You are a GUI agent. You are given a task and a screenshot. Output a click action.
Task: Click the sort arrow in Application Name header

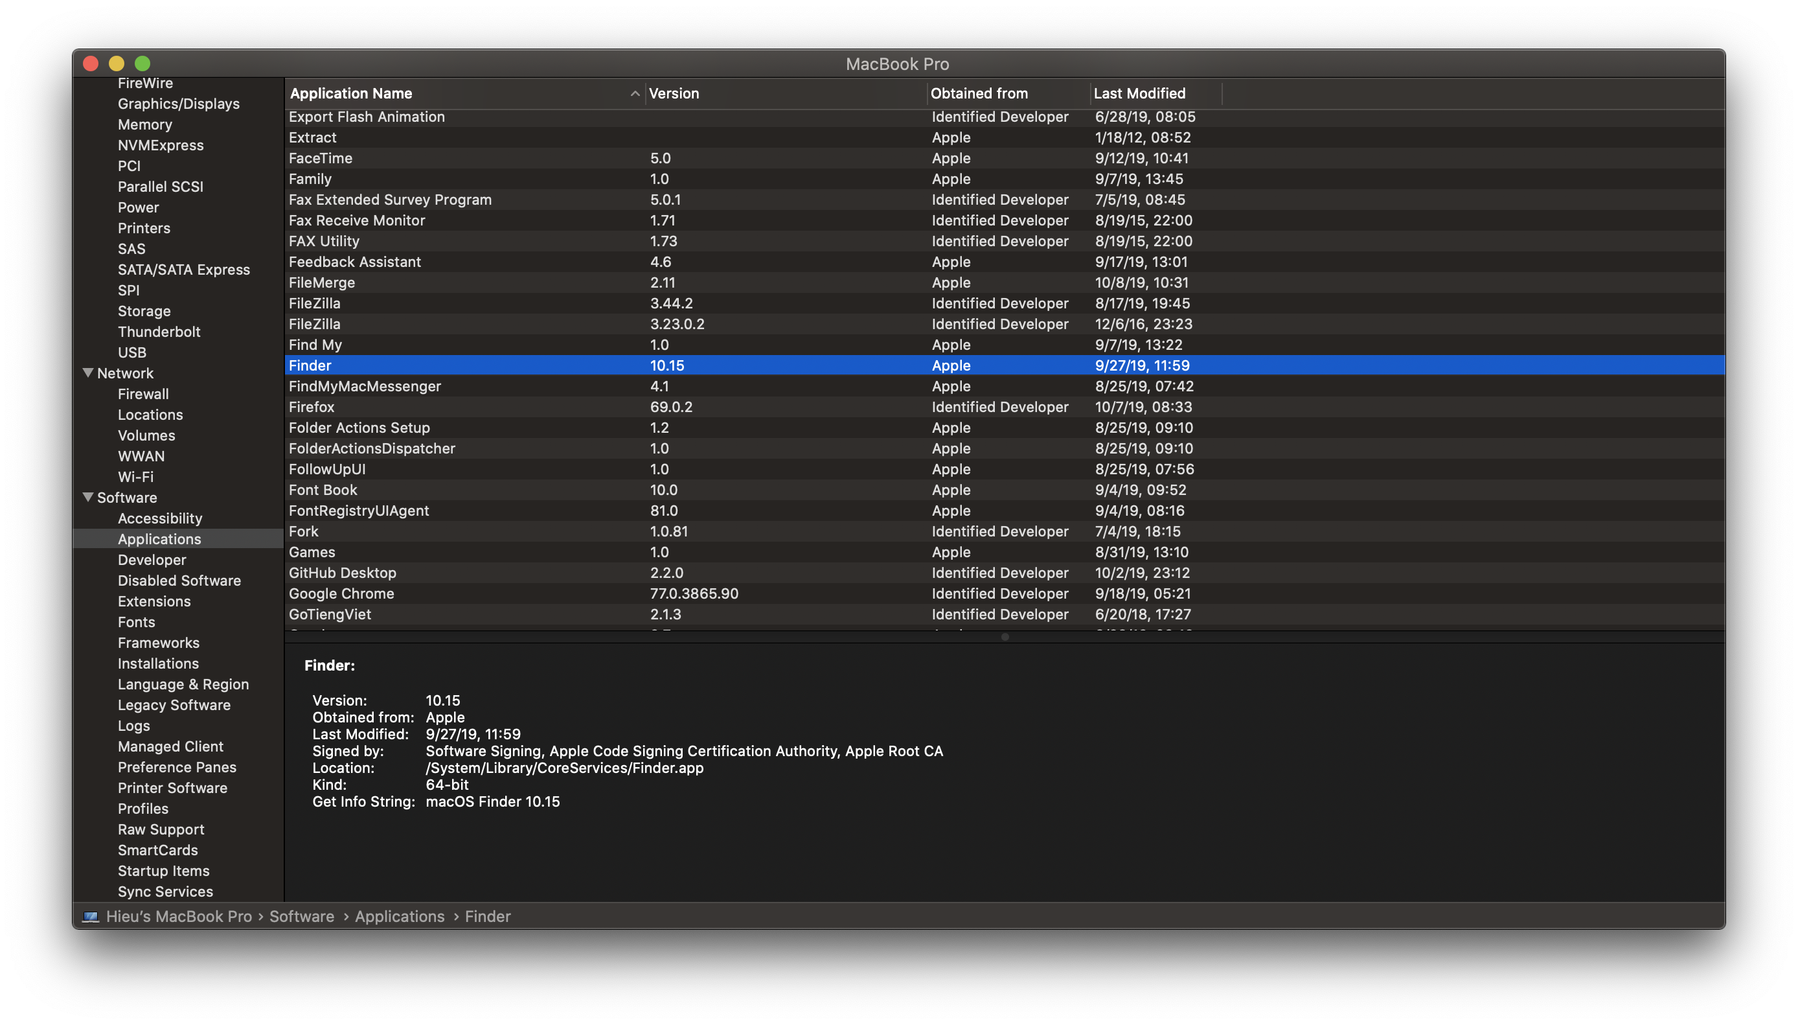click(x=634, y=93)
